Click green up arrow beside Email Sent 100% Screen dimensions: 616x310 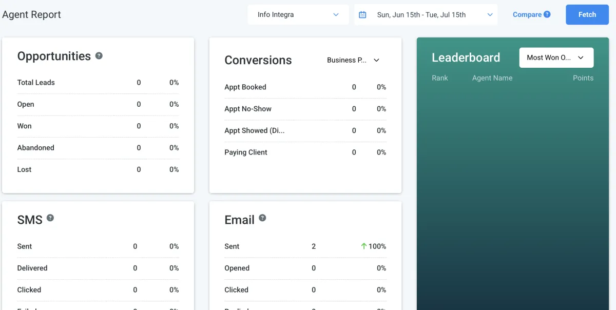pyautogui.click(x=363, y=246)
